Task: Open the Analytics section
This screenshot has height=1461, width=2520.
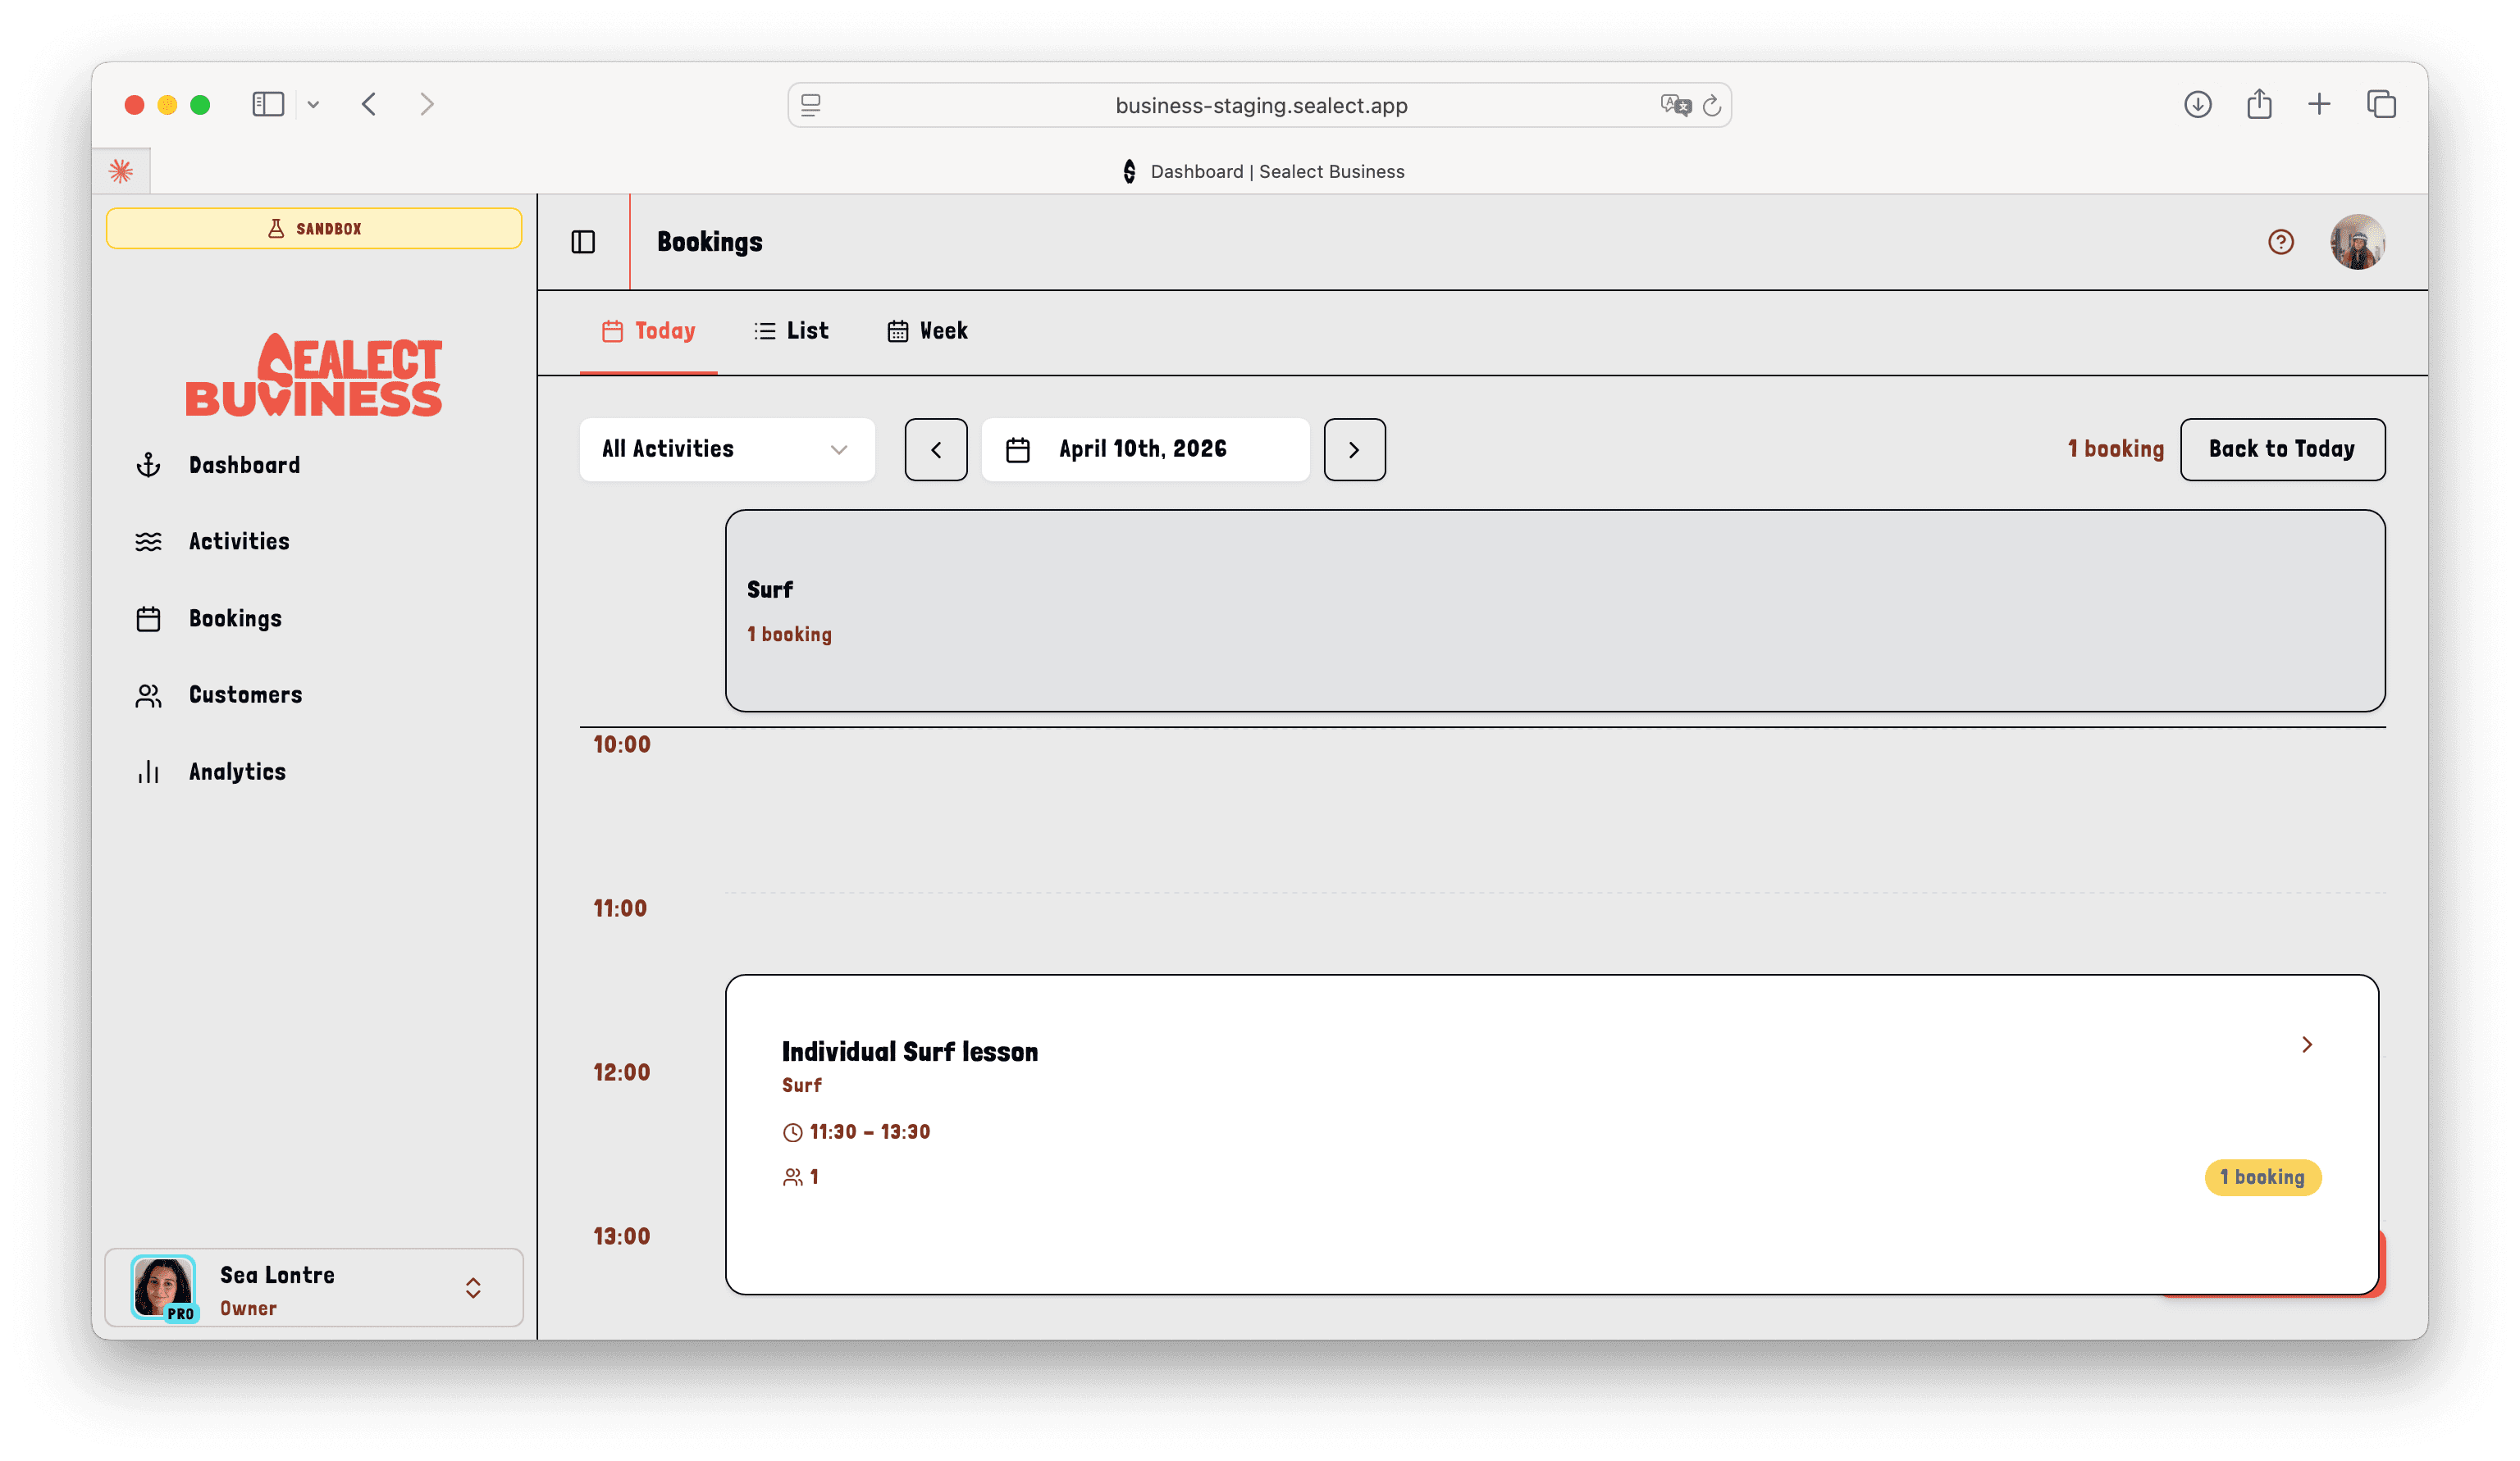Action: coord(236,771)
